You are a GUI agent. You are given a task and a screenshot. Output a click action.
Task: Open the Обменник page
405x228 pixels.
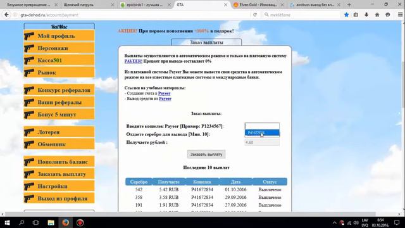pyautogui.click(x=59, y=144)
